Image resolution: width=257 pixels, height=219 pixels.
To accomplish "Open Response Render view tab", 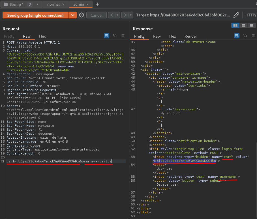I will 190,36.
